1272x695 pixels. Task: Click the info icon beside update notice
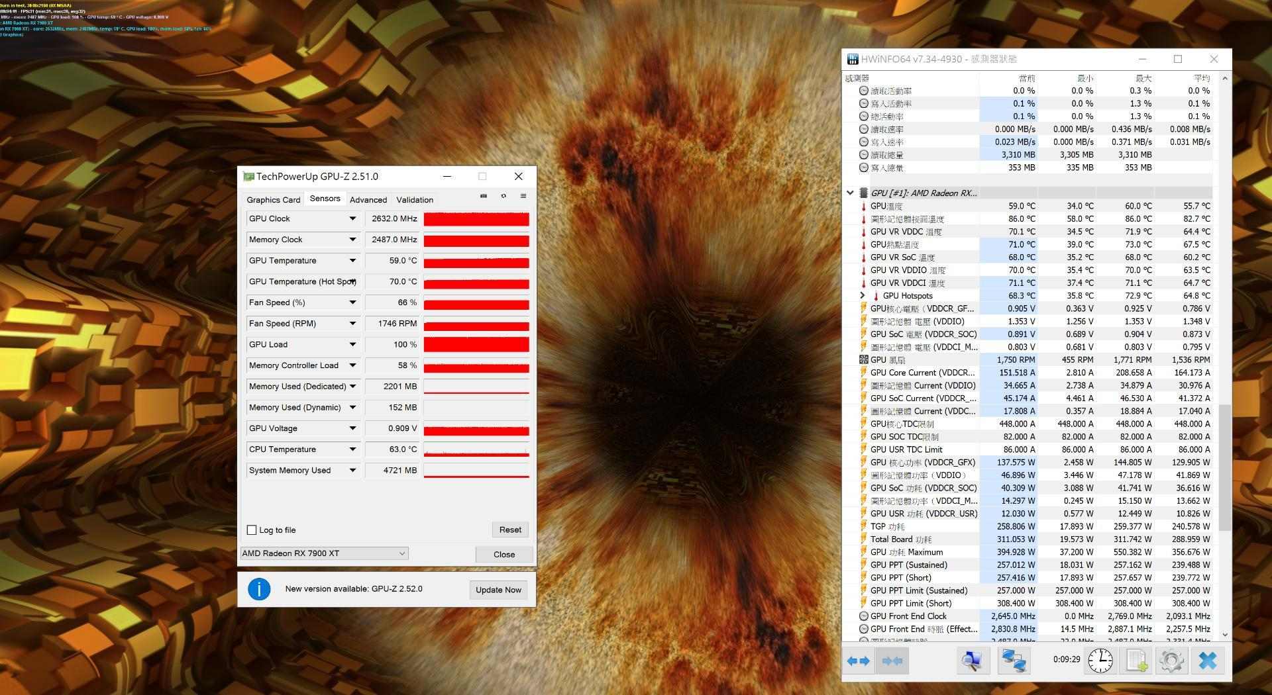[x=259, y=589]
